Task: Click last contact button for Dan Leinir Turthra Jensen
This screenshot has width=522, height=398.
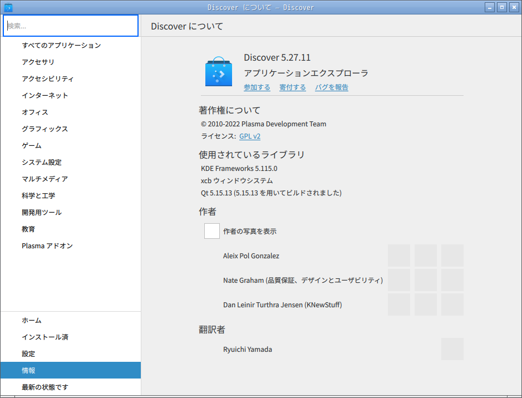Action: pos(452,304)
